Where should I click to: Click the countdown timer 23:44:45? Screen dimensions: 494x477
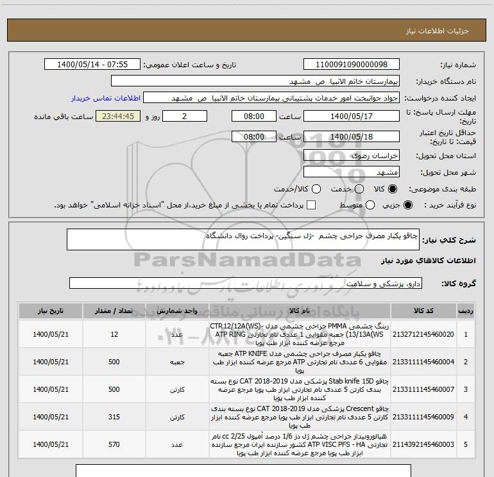point(118,116)
